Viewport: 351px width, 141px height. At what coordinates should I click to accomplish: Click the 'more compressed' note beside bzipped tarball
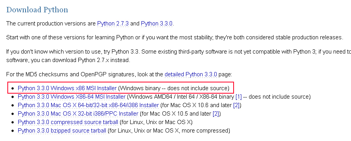pyautogui.click(x=205, y=131)
